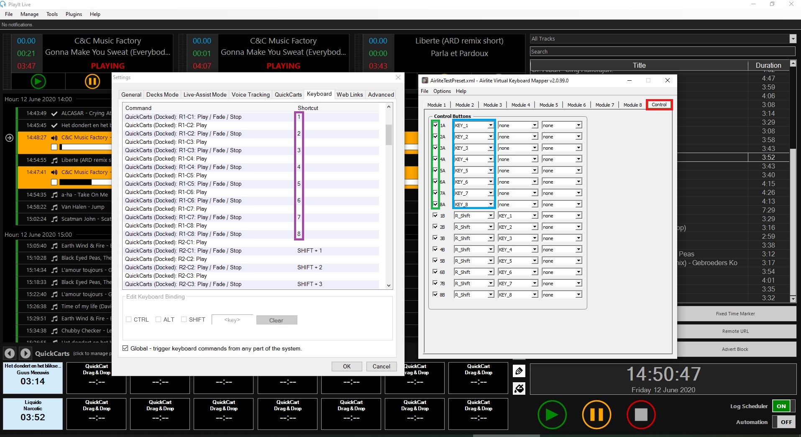
Task: Click the eraser icon beside QuickCarts
Action: click(x=519, y=388)
